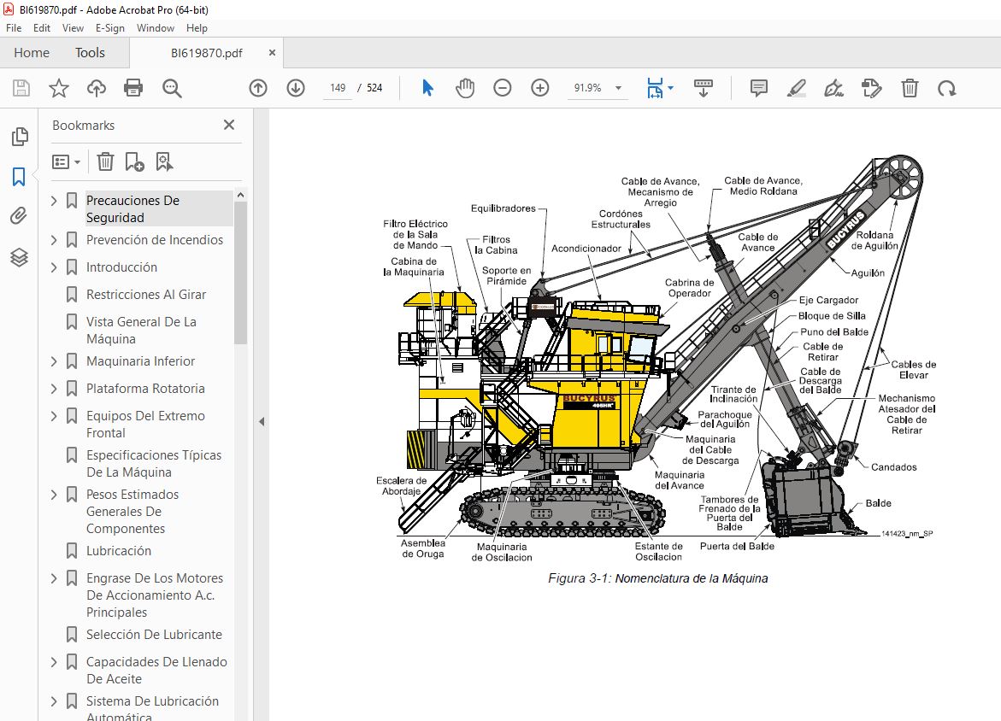Open the stamp tool
Screen dimensions: 1001x721
tap(871, 88)
